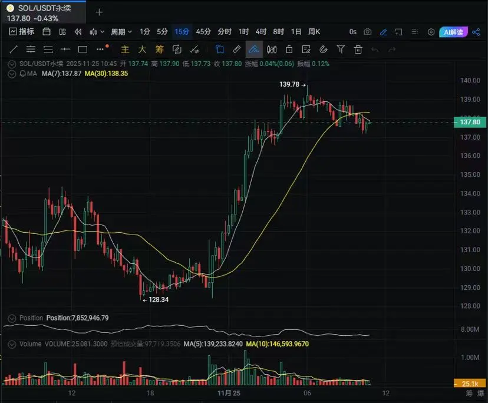Screen dimensions: 488x403
Task: Select the 分时 time-share view
Action: tap(225, 32)
